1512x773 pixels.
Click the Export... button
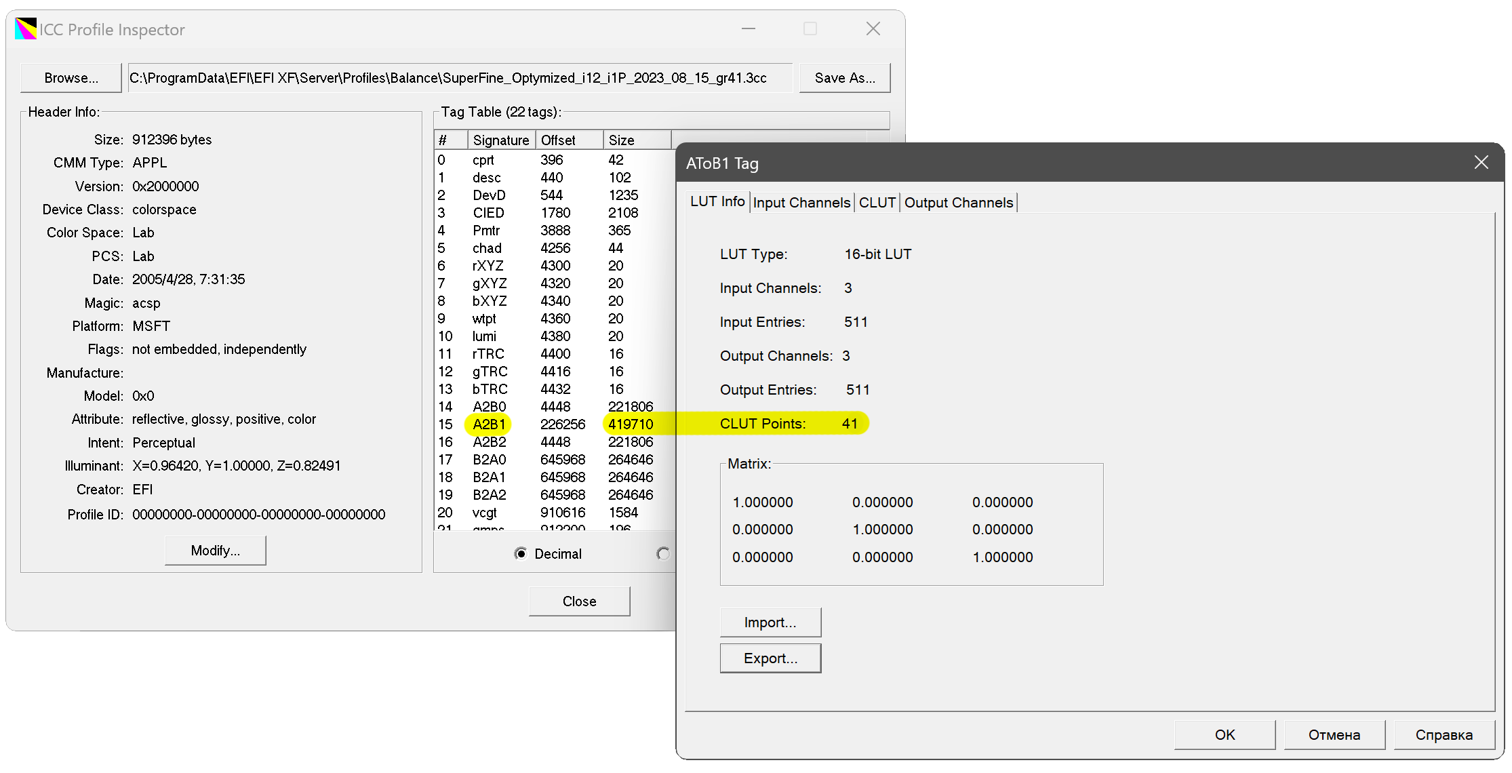[x=770, y=658]
